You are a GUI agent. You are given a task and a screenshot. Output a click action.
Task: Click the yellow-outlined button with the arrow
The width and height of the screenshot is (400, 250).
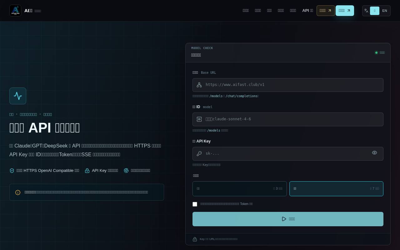pyautogui.click(x=326, y=11)
